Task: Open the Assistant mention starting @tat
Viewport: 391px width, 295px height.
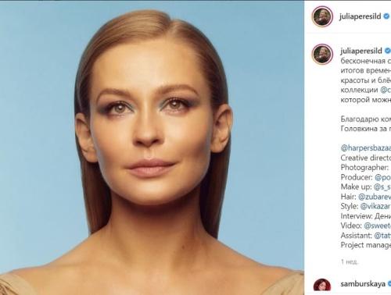Action: [382, 236]
